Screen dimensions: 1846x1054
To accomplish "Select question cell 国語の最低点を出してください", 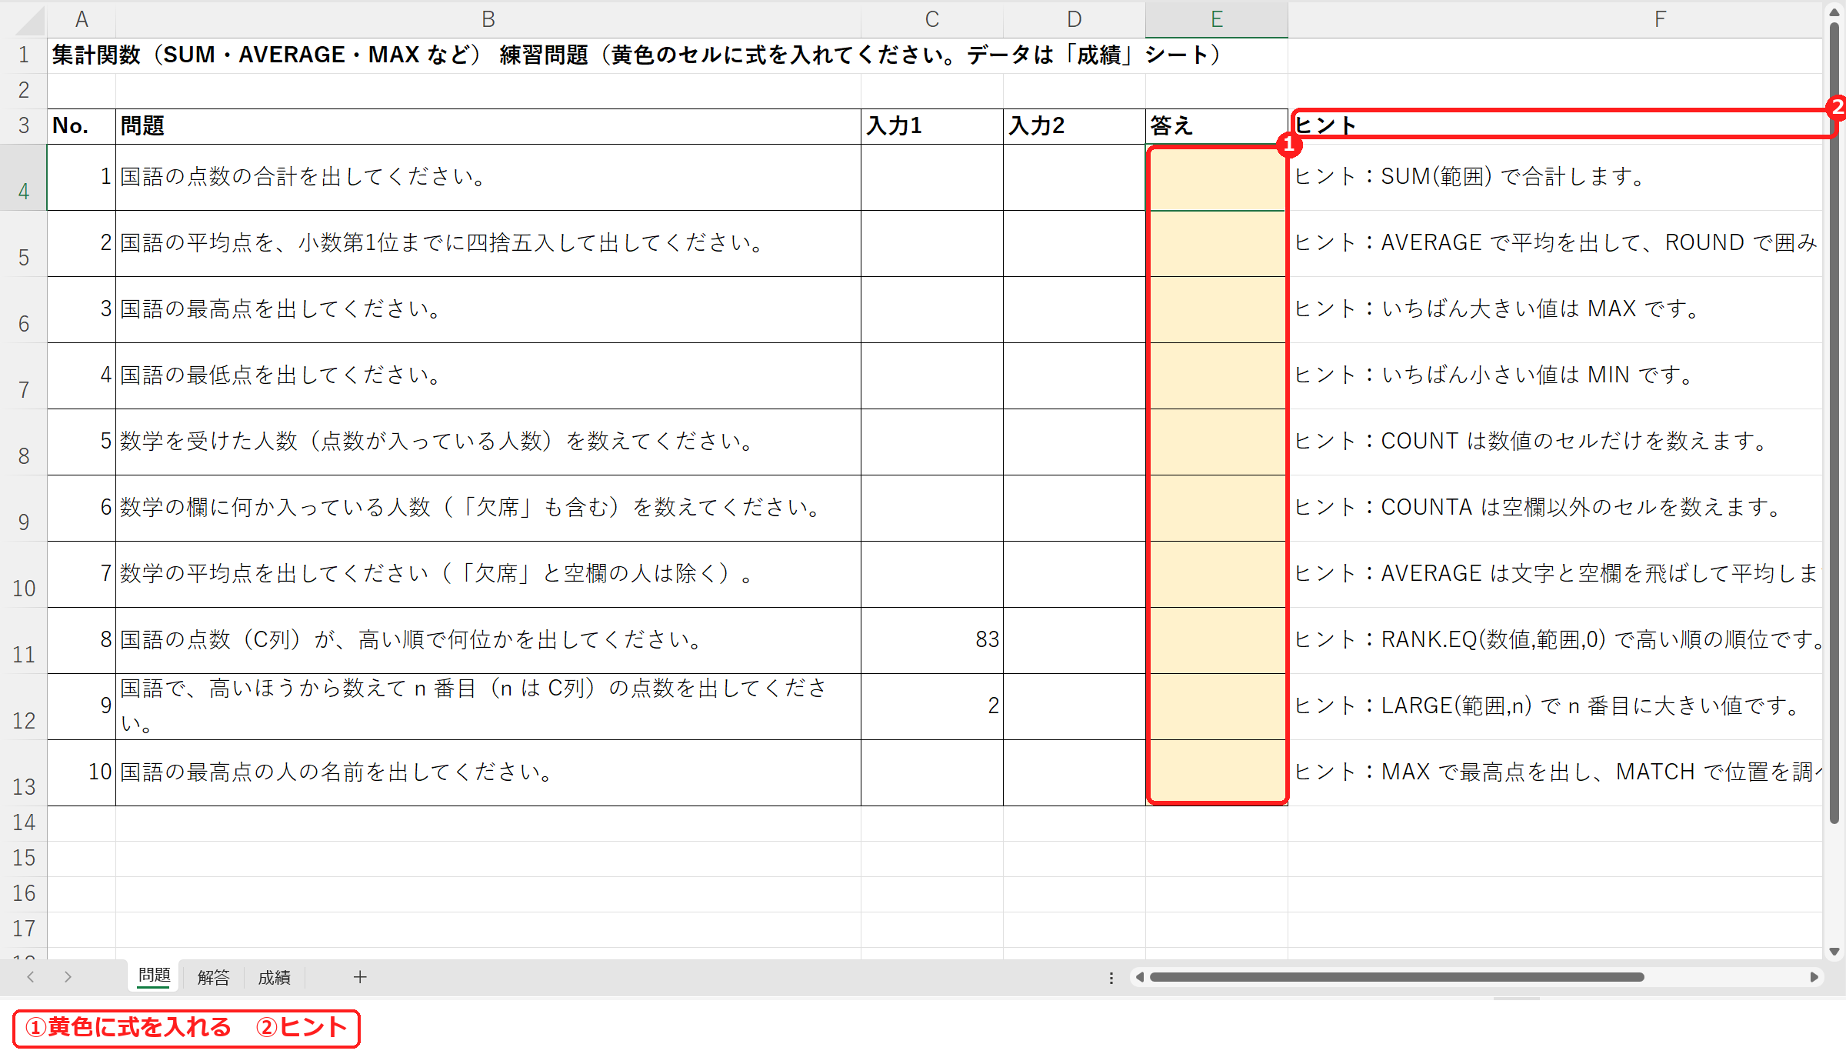I will (x=488, y=376).
